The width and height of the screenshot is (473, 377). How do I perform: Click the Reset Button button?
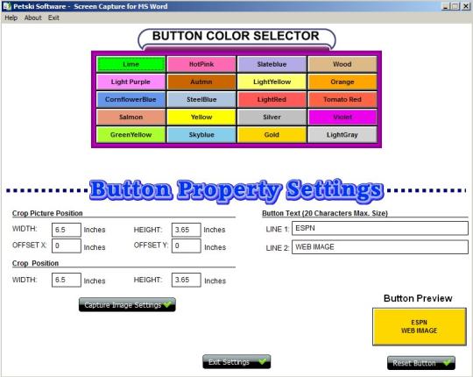(421, 363)
